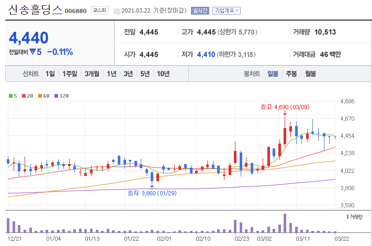This screenshot has height=246, width=372.
Task: Click the 01/22 date axis label
Action: (x=131, y=239)
